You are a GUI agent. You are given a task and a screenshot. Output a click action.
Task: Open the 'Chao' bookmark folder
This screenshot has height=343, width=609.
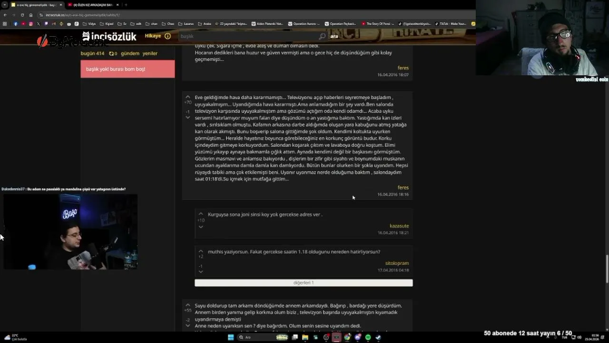(168, 24)
